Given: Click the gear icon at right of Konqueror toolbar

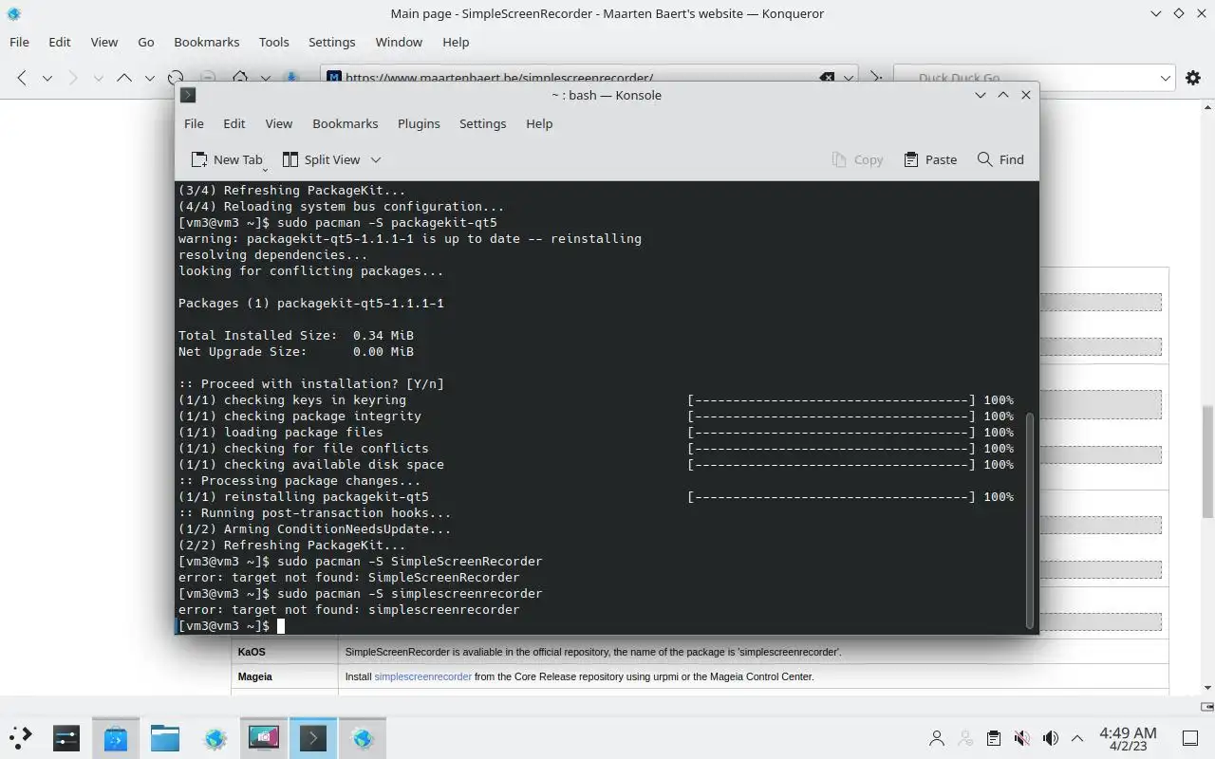Looking at the screenshot, I should (x=1193, y=78).
